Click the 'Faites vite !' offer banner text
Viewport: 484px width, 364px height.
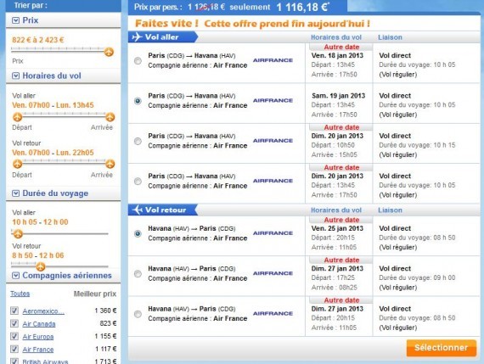252,24
